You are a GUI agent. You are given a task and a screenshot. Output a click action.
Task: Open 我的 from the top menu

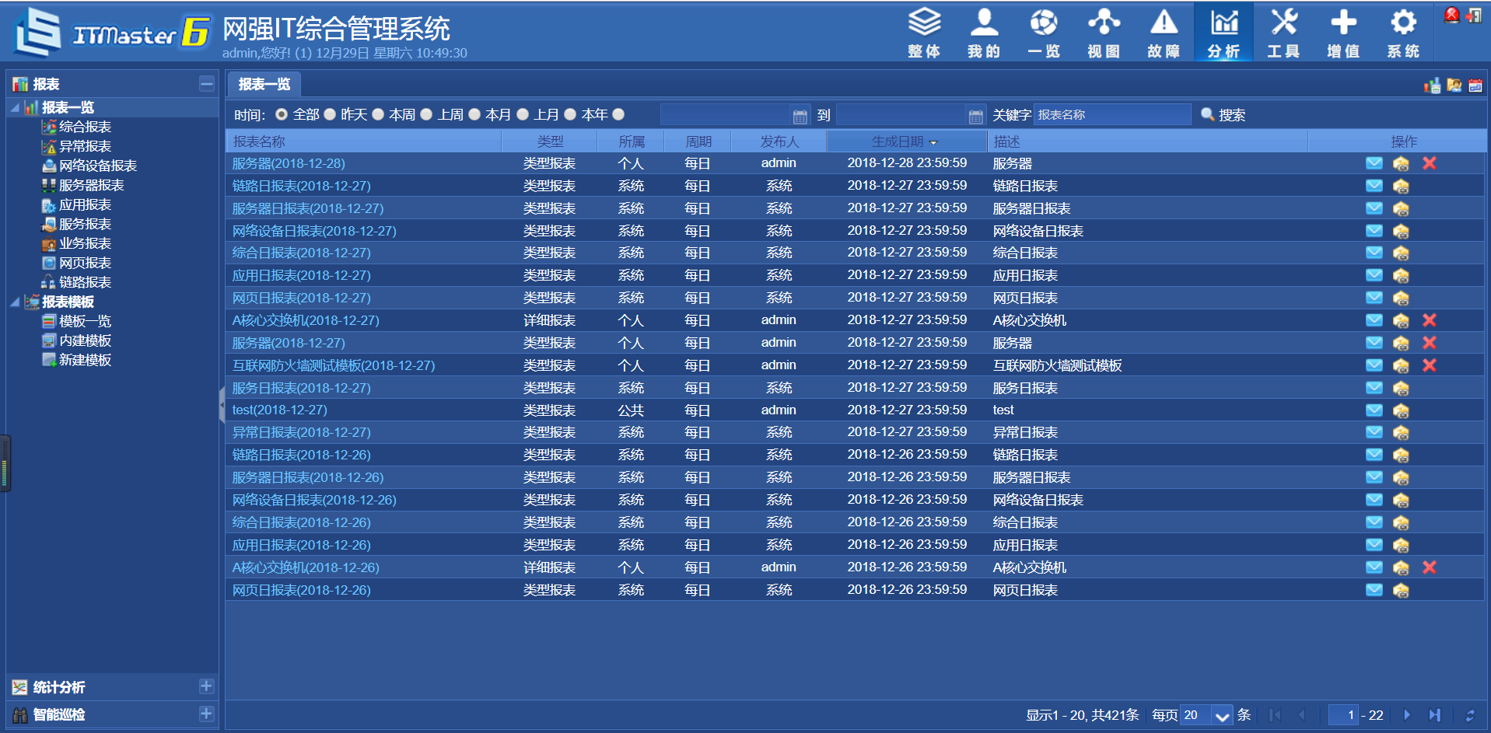[984, 31]
